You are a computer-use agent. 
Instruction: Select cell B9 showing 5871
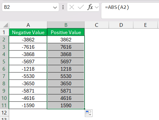pos(66,91)
